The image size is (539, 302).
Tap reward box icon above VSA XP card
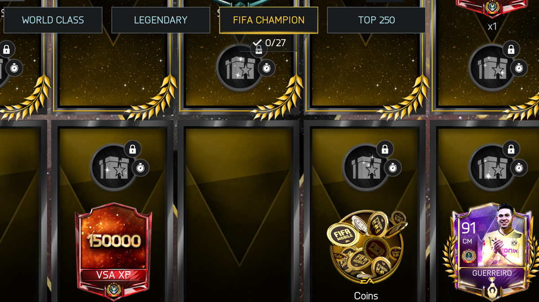[x=114, y=168]
